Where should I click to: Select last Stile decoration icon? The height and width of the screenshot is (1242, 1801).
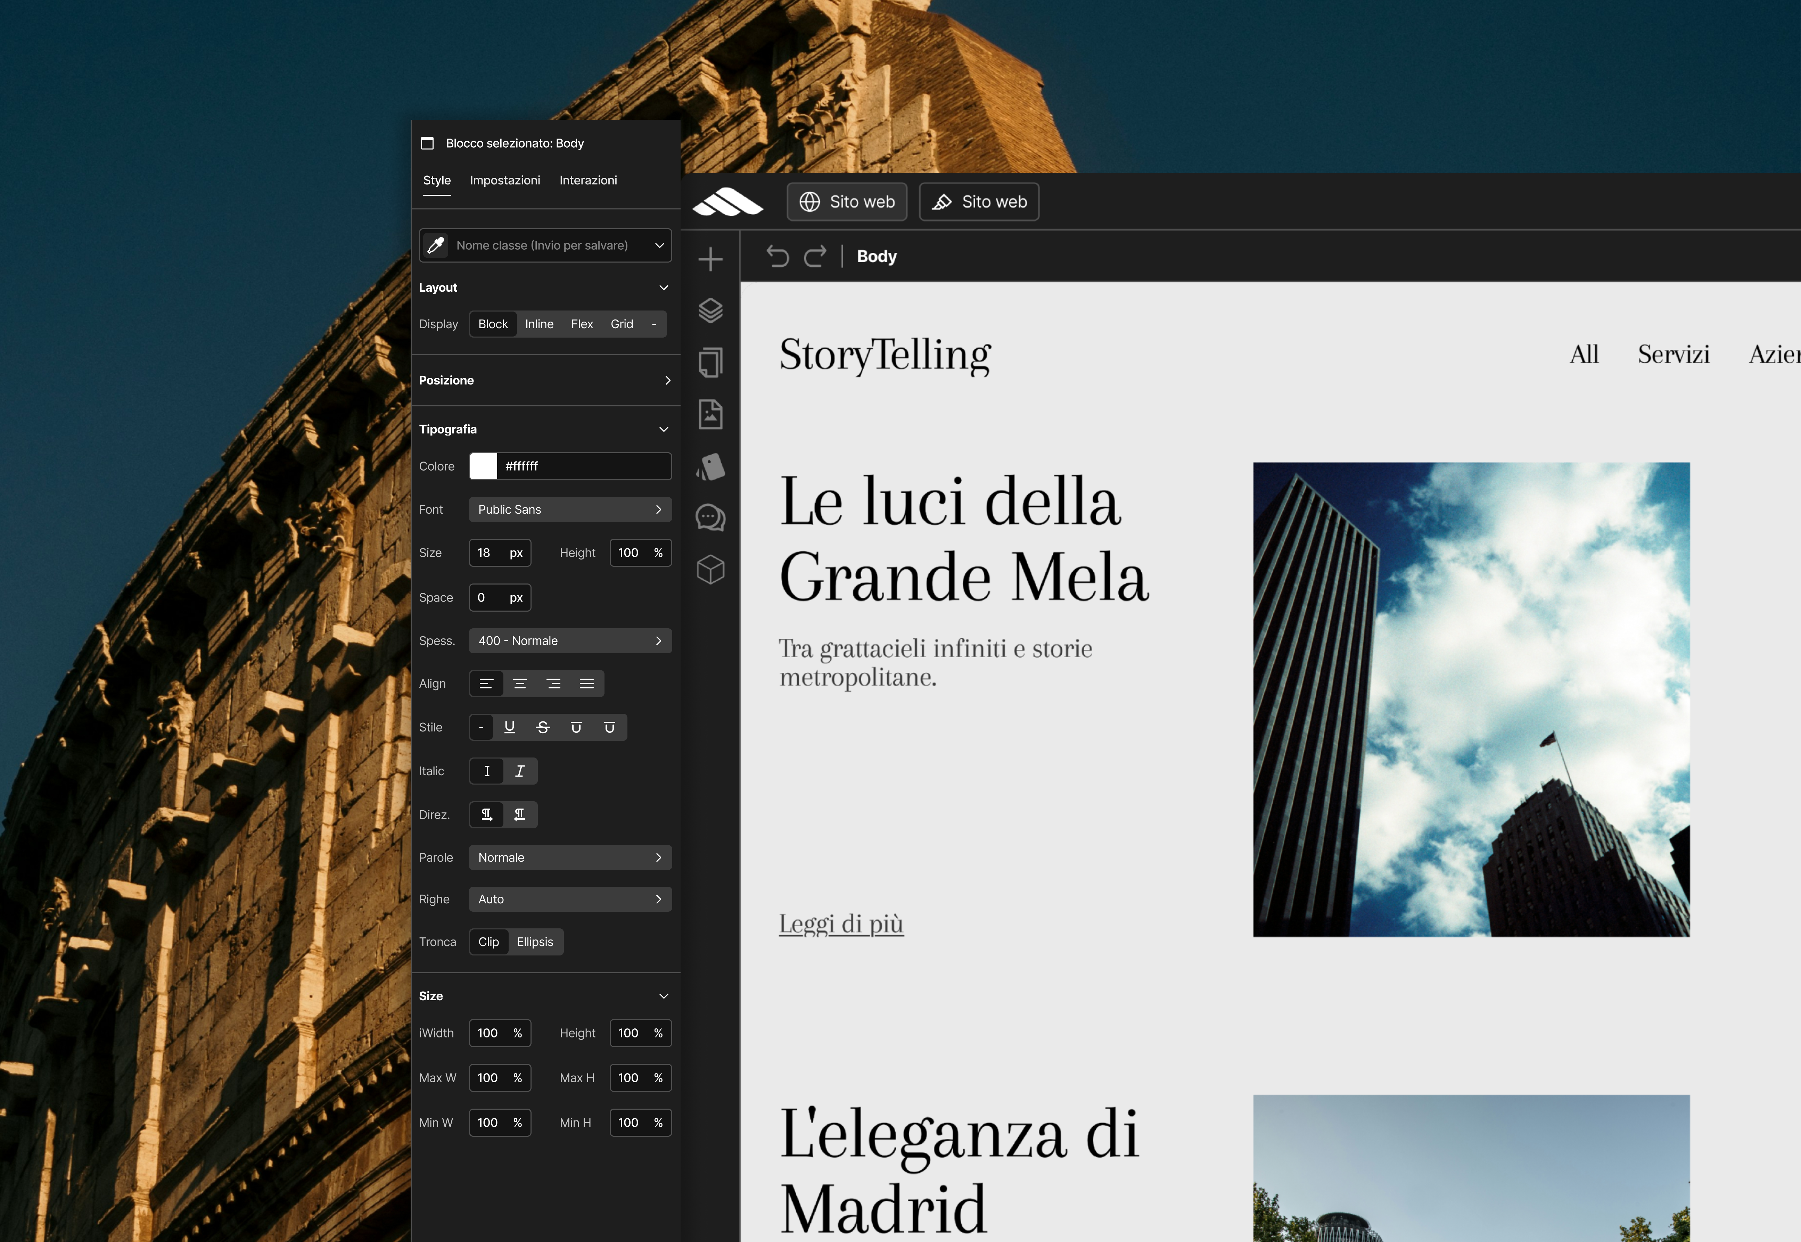pos(609,727)
